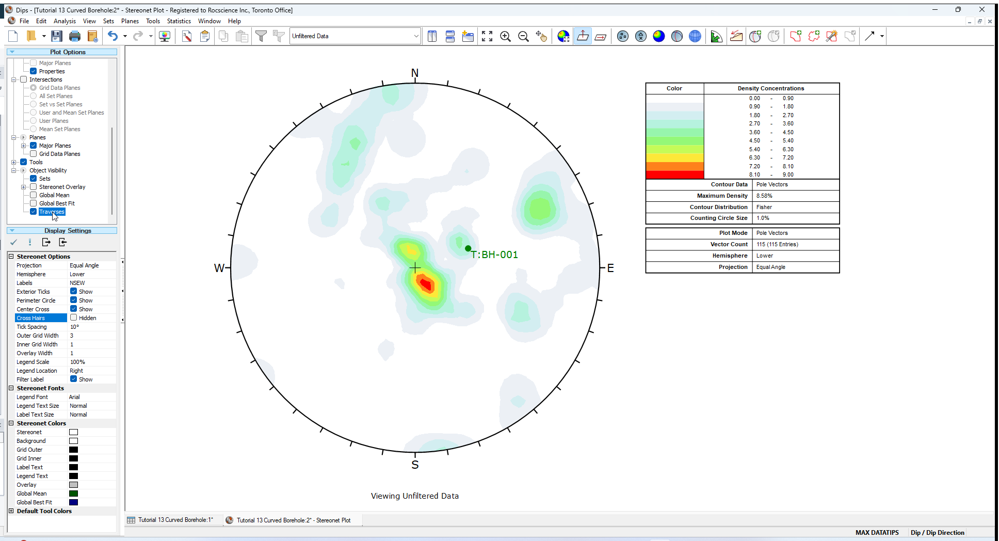Open the Kinematic Analysis slope icon

(x=736, y=36)
